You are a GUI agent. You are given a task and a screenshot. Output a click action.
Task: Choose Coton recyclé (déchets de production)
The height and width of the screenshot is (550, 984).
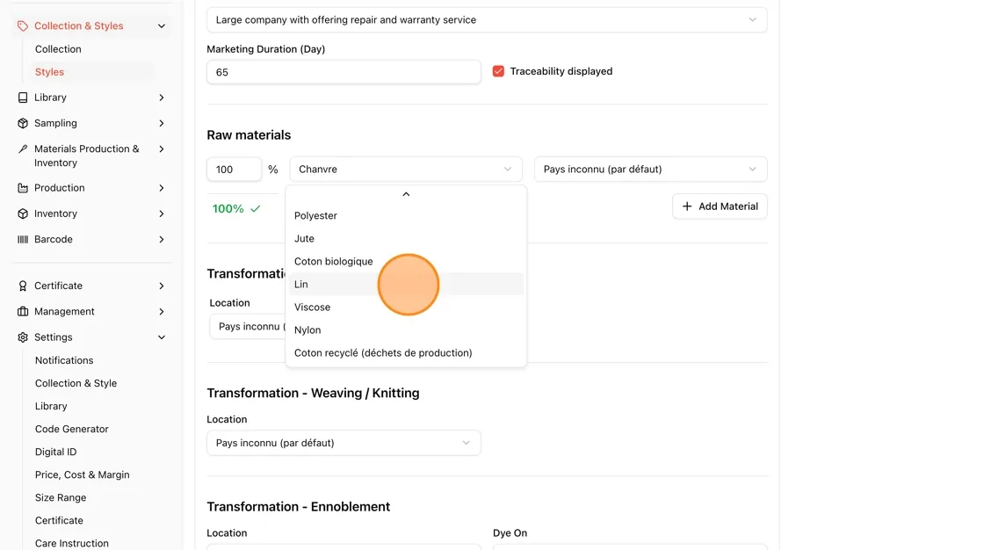tap(405, 353)
